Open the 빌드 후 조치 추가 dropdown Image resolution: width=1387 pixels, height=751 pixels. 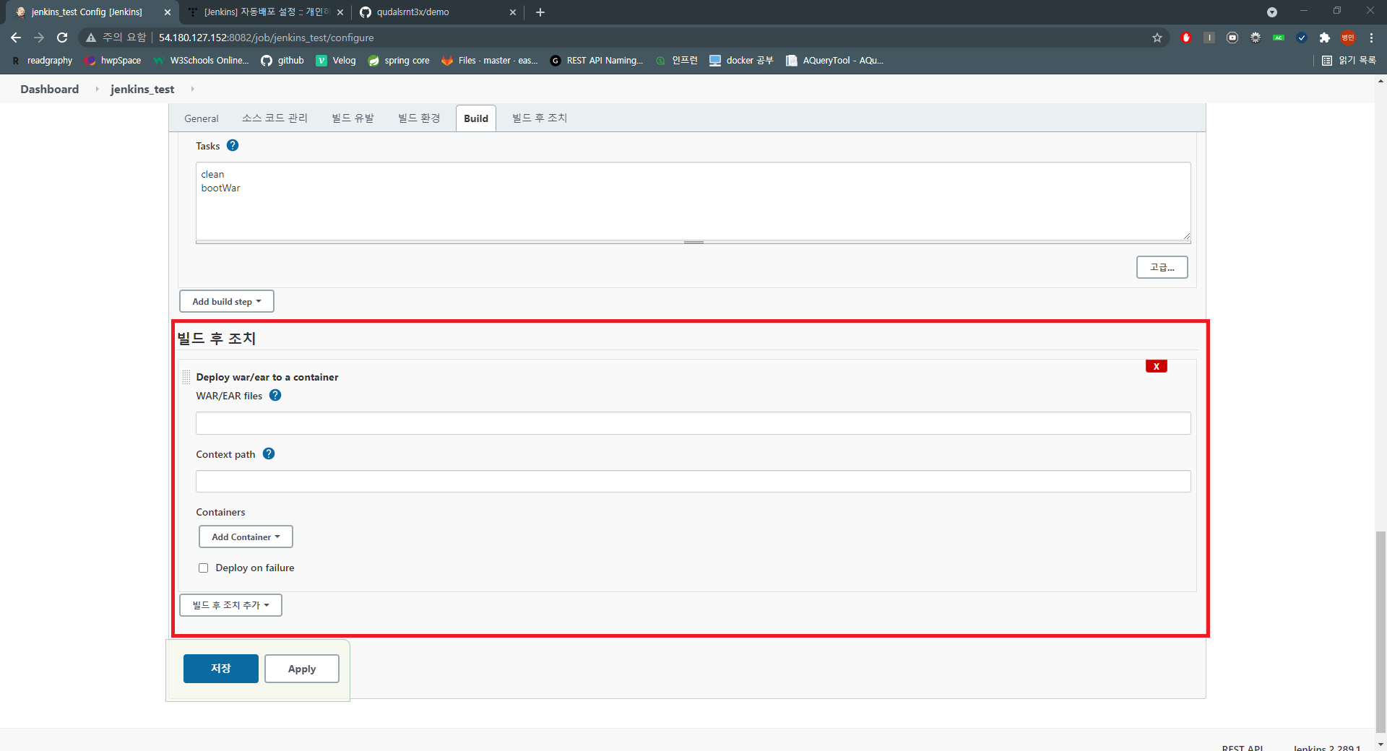pos(230,604)
